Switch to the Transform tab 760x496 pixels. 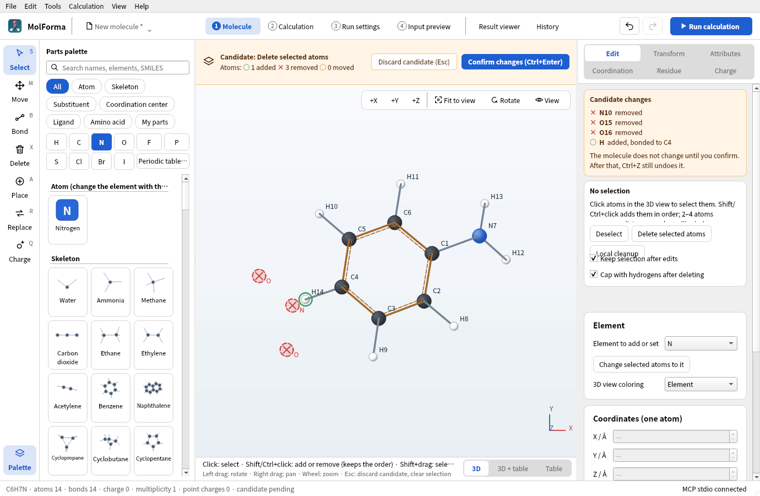[x=669, y=53]
